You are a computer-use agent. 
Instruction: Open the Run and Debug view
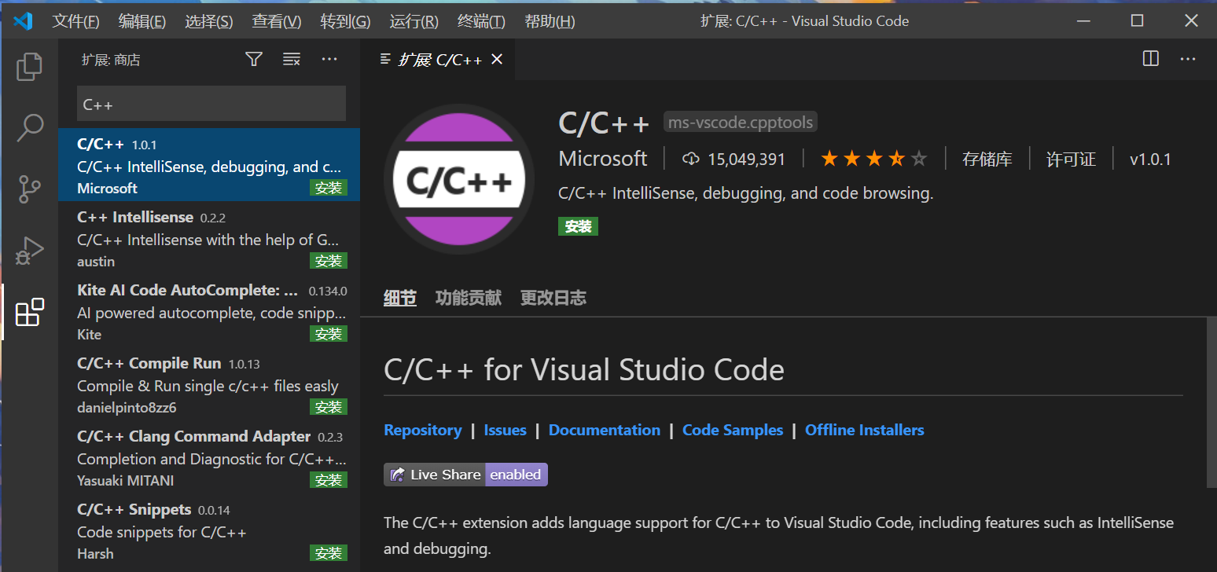[x=29, y=251]
